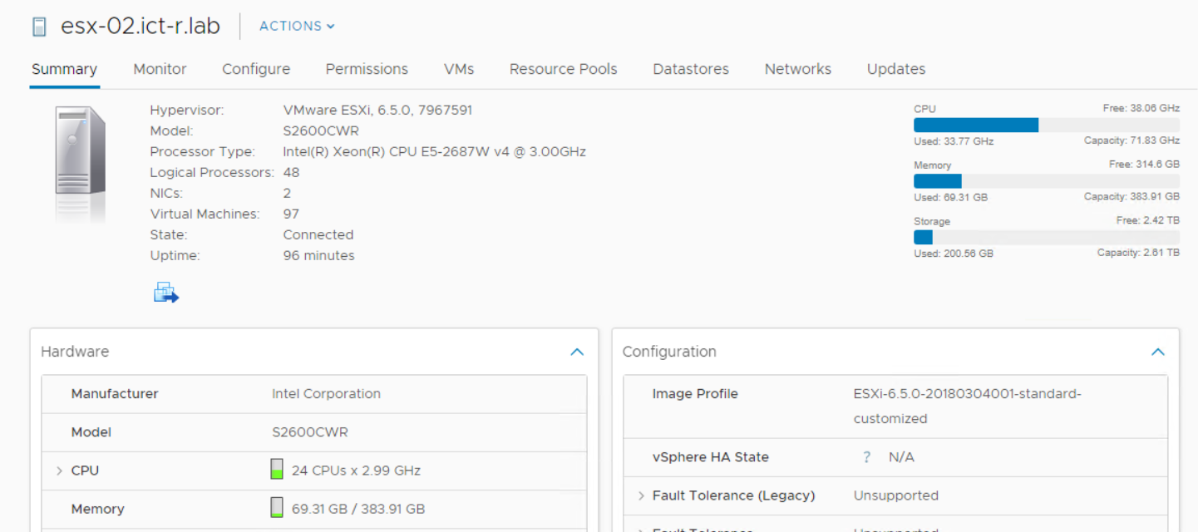Click the Memory Used: 69.31 GB label

950,197
